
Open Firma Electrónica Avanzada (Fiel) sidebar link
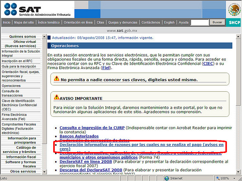(14, 117)
